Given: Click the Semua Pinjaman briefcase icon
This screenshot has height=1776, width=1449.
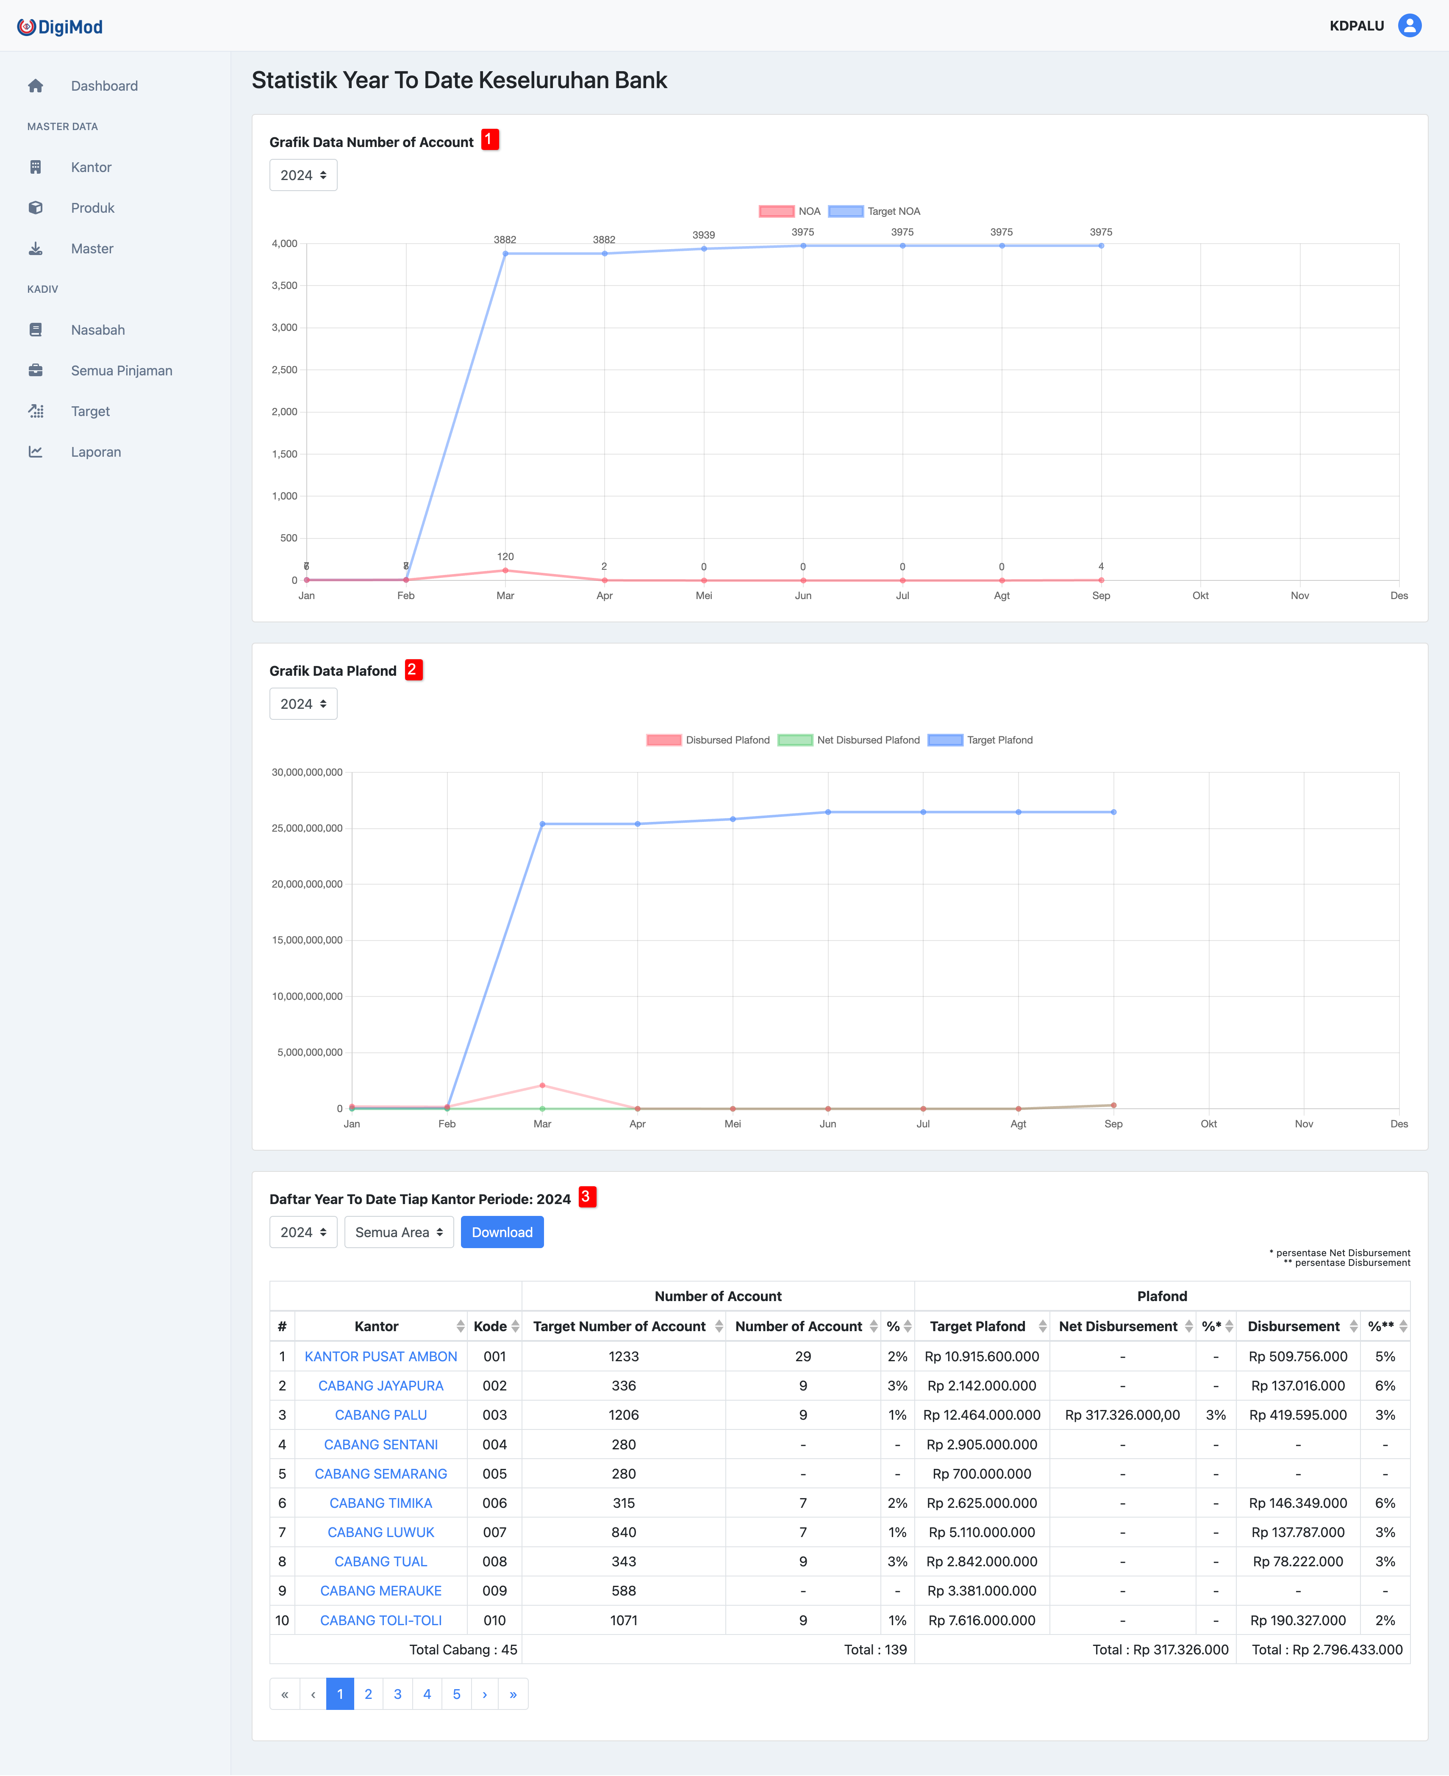Looking at the screenshot, I should [x=35, y=371].
